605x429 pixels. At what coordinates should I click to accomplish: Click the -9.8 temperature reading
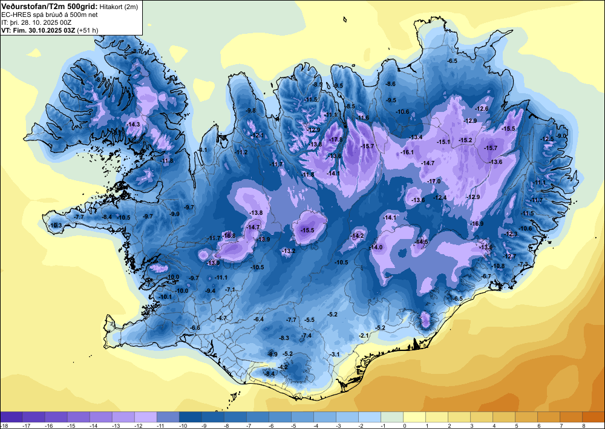(251, 111)
